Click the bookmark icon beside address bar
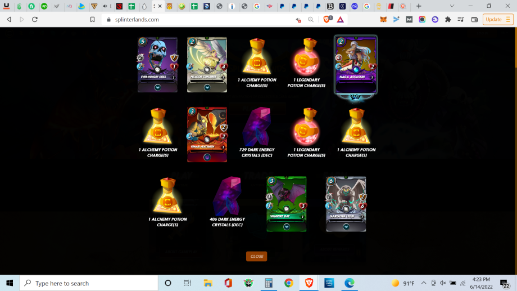517x291 pixels. point(92,20)
